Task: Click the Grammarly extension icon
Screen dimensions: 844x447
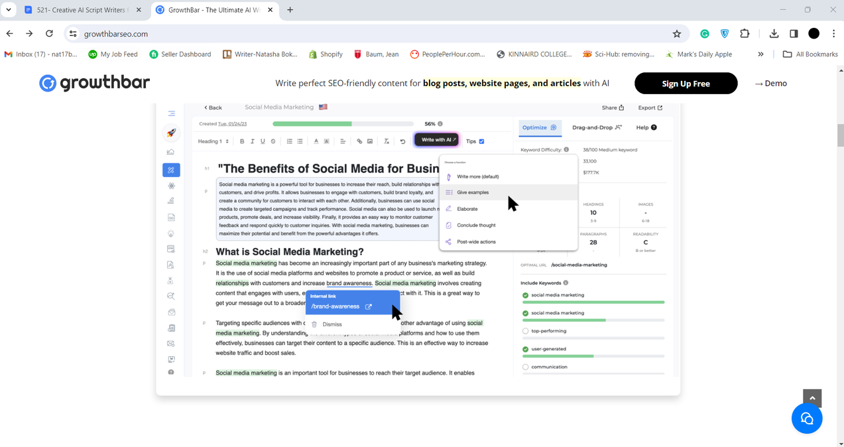Action: click(705, 34)
